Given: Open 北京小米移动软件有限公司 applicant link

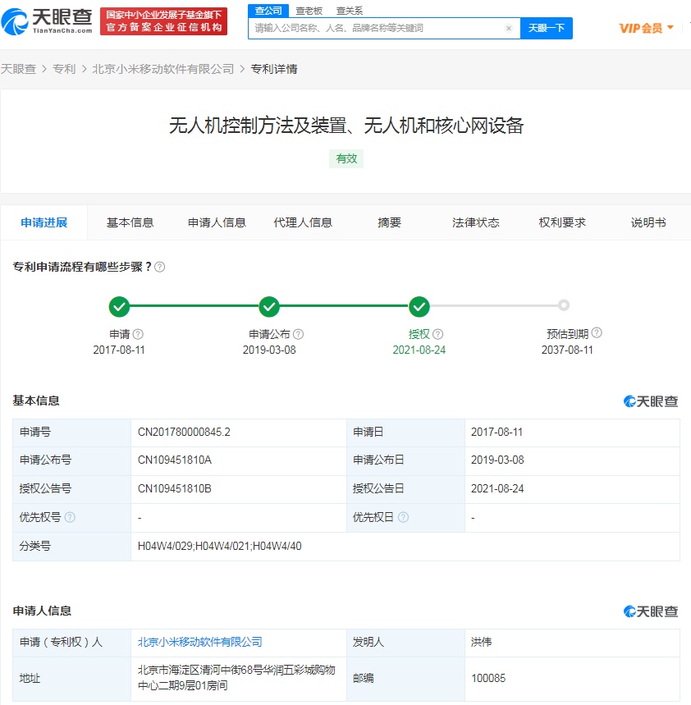Looking at the screenshot, I should click(199, 642).
